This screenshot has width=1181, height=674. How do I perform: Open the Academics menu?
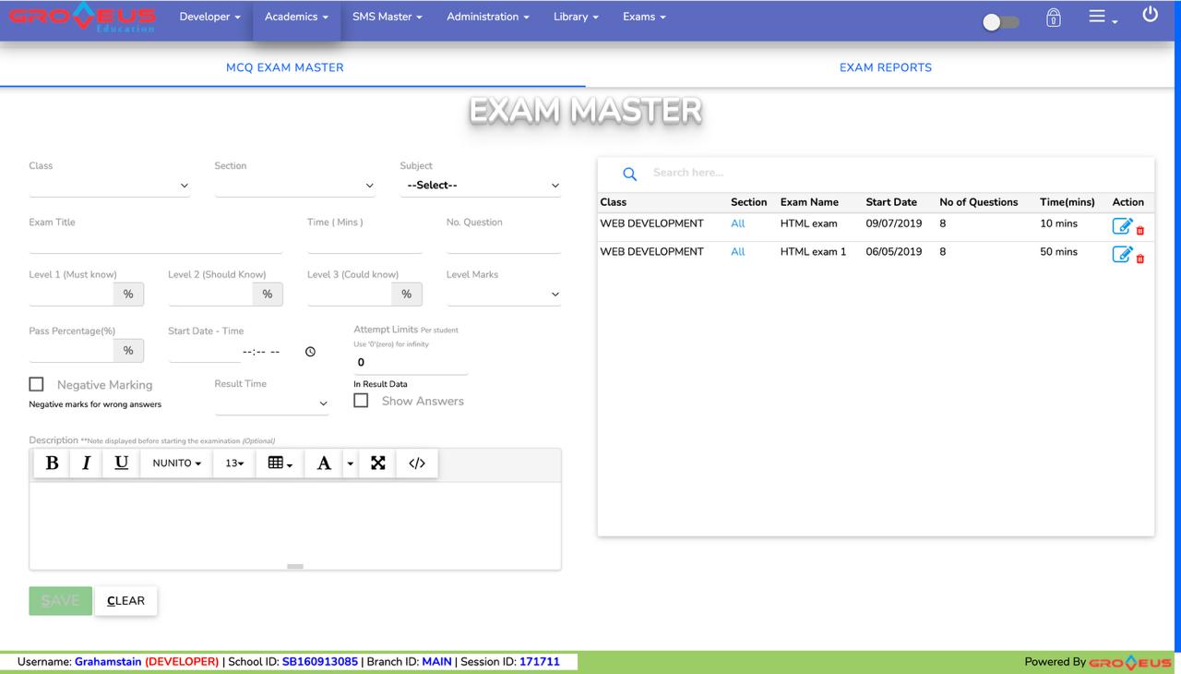click(295, 16)
